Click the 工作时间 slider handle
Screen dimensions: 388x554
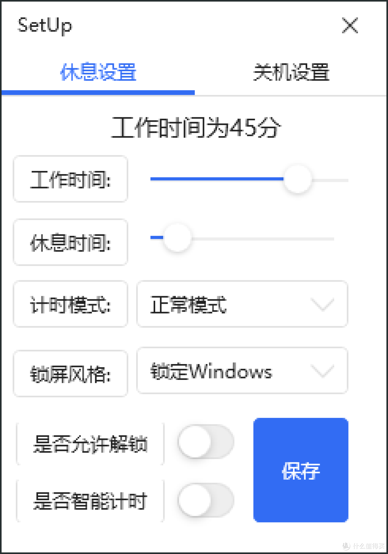click(x=297, y=179)
